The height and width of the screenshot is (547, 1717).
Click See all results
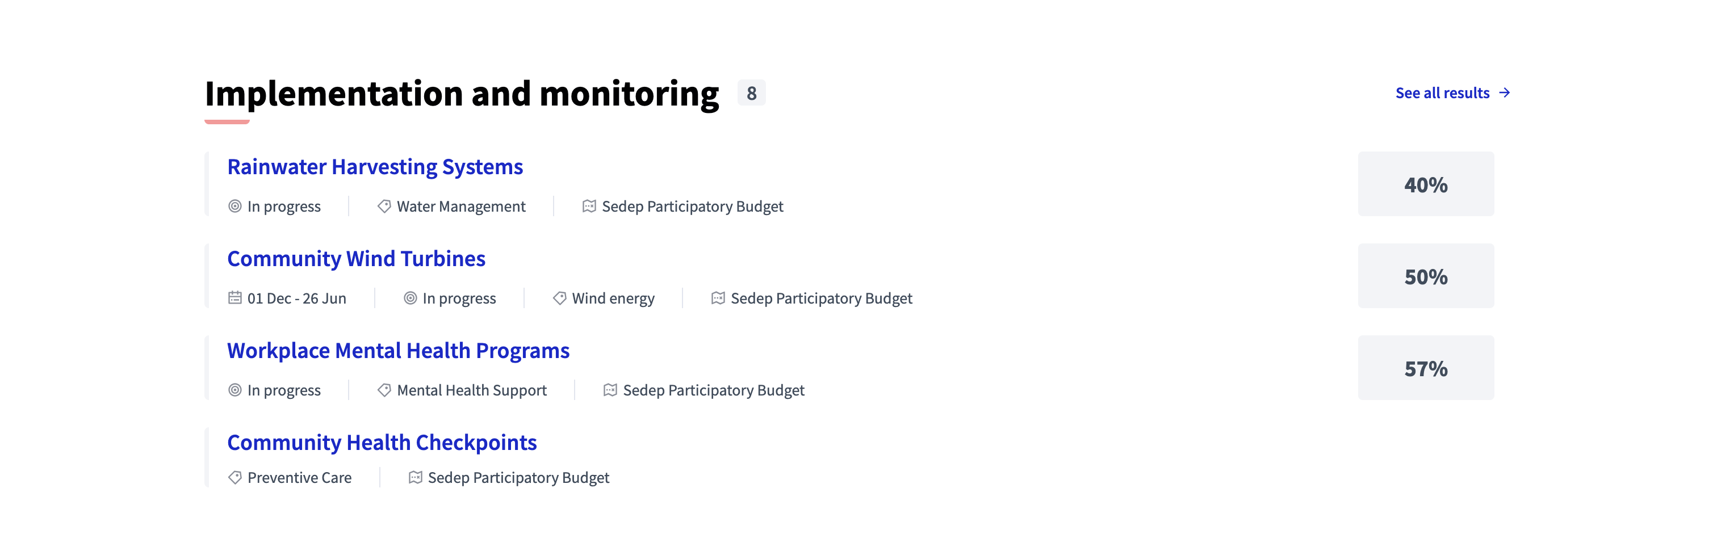pos(1443,93)
